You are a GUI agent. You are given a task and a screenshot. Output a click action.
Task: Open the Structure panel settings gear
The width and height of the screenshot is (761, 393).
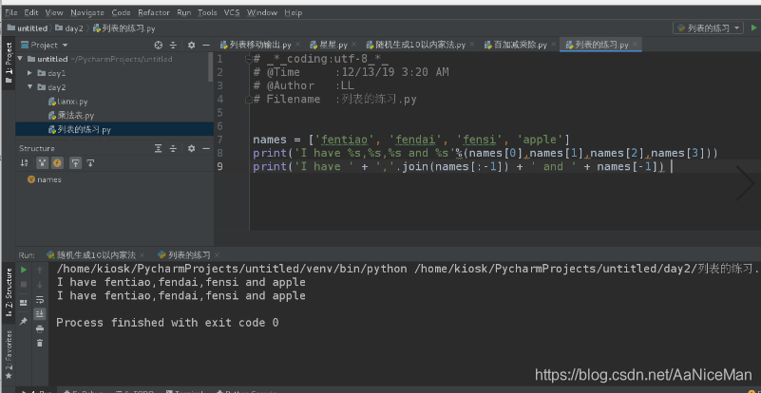click(x=191, y=148)
